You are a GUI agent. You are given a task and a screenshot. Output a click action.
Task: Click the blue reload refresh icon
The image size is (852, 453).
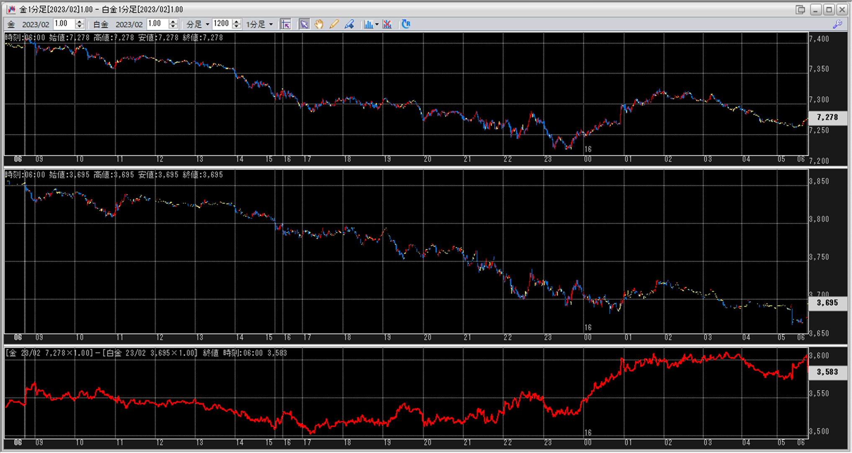click(x=405, y=24)
